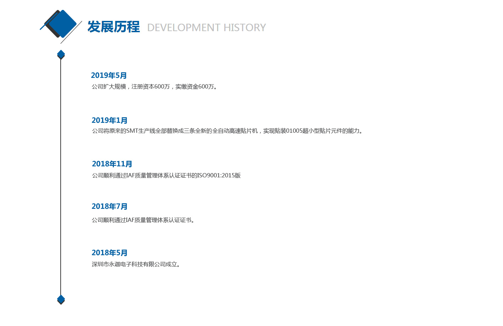Click the top diamond marker of the timeline
Viewport: 503px width, 326px height.
pyautogui.click(x=61, y=55)
